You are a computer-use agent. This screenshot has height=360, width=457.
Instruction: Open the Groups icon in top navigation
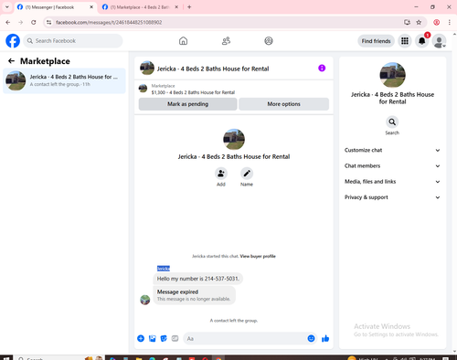click(269, 41)
